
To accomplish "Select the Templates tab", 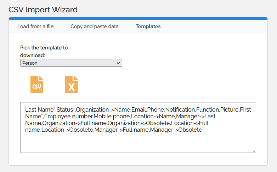I will (x=148, y=26).
